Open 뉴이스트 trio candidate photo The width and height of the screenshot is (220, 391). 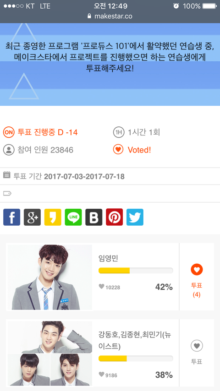coord(50,353)
